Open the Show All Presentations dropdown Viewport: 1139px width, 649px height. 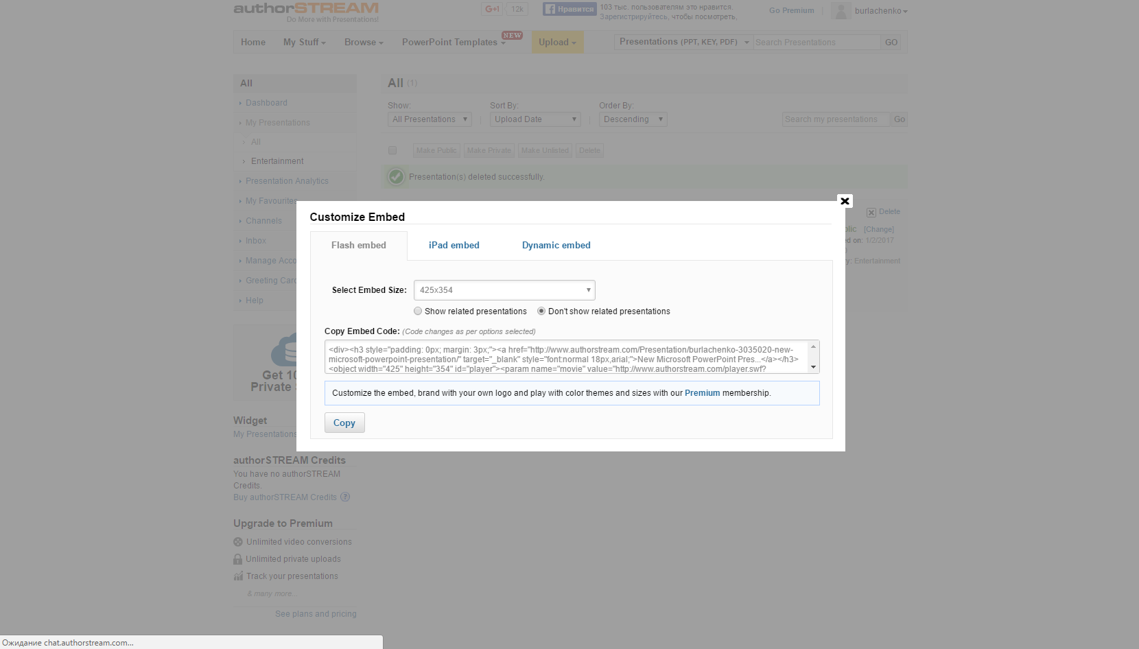[430, 119]
